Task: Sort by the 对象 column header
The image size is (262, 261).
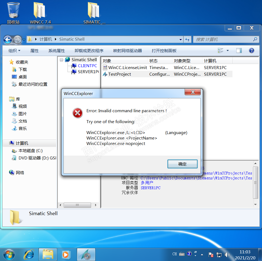Action: 125,61
